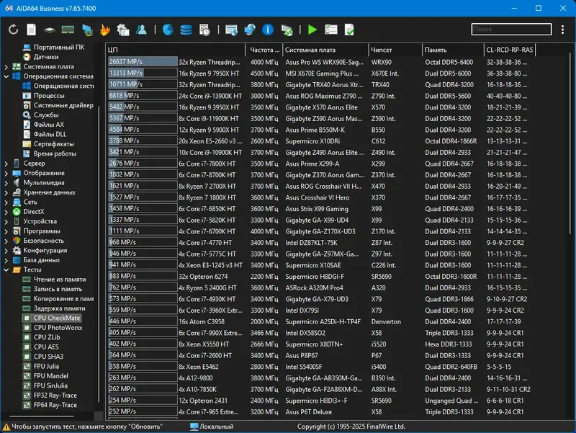Image resolution: width=576 pixels, height=433 pixels.
Task: Expand the Системная плата tree node
Action: click(x=6, y=67)
